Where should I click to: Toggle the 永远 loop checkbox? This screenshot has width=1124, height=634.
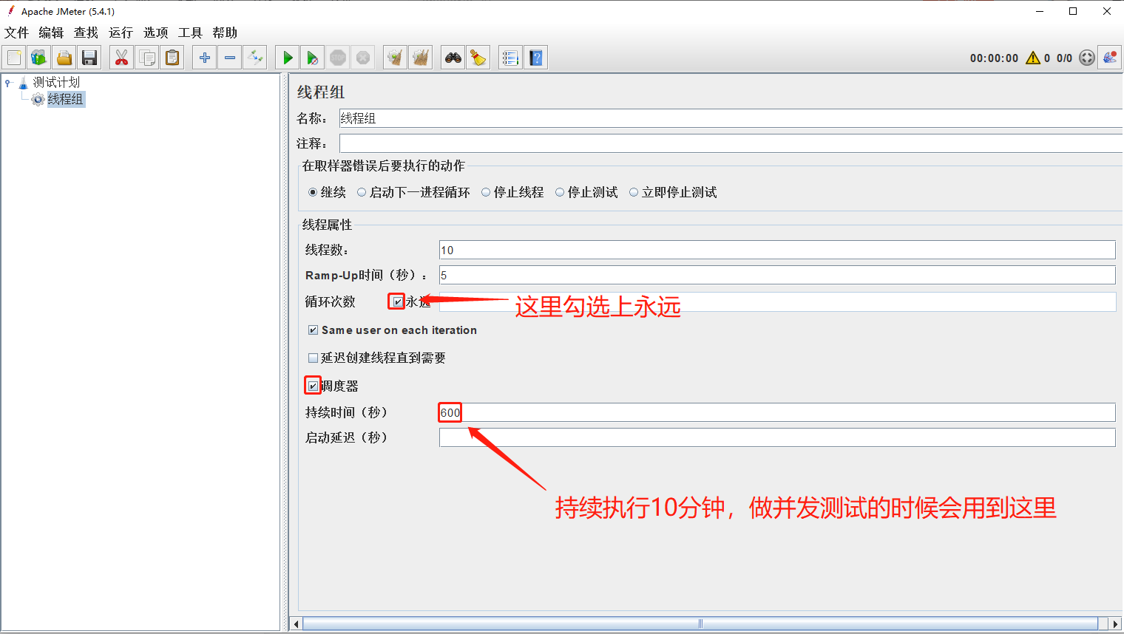coord(398,301)
